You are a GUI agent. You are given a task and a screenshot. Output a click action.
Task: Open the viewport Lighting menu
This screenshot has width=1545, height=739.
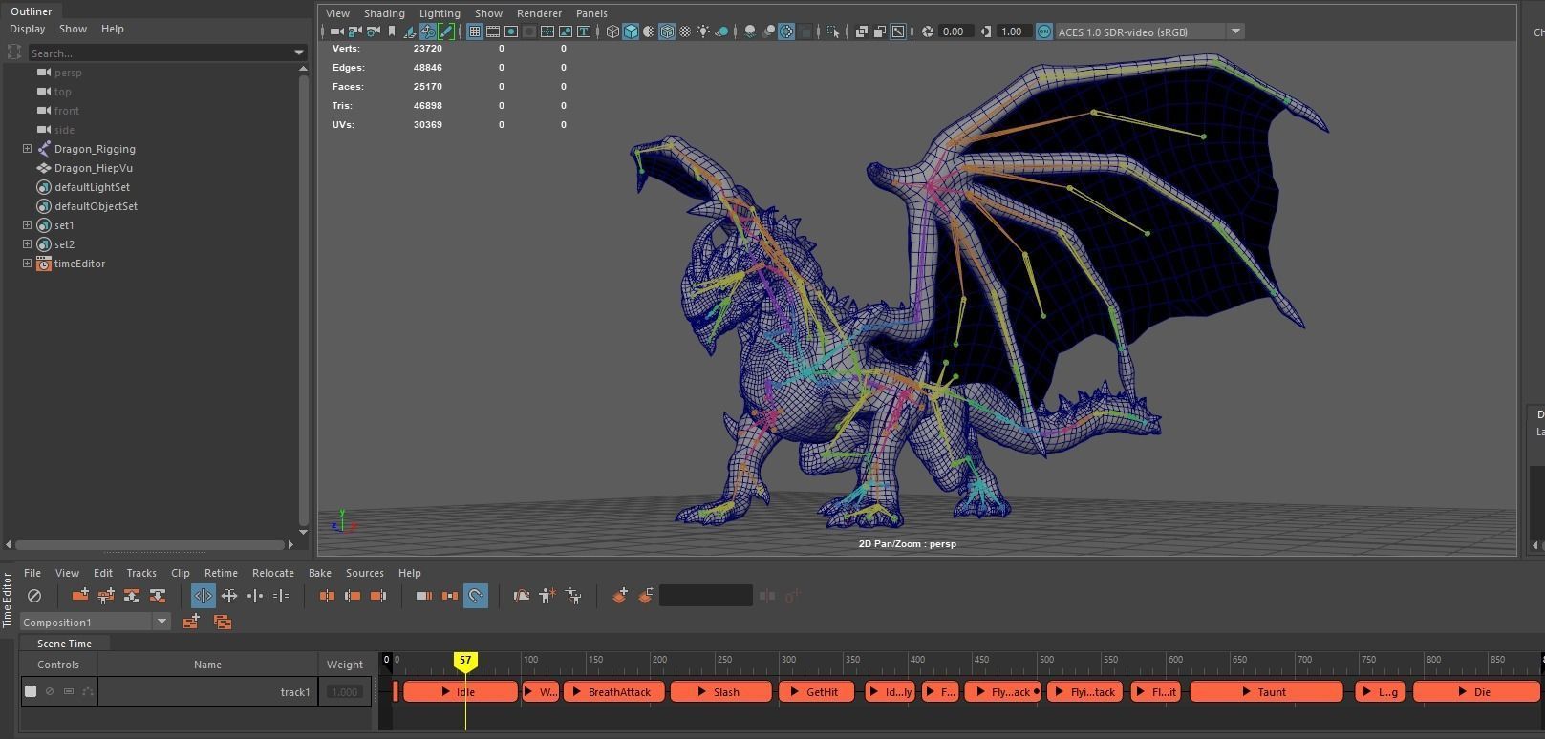click(x=440, y=13)
